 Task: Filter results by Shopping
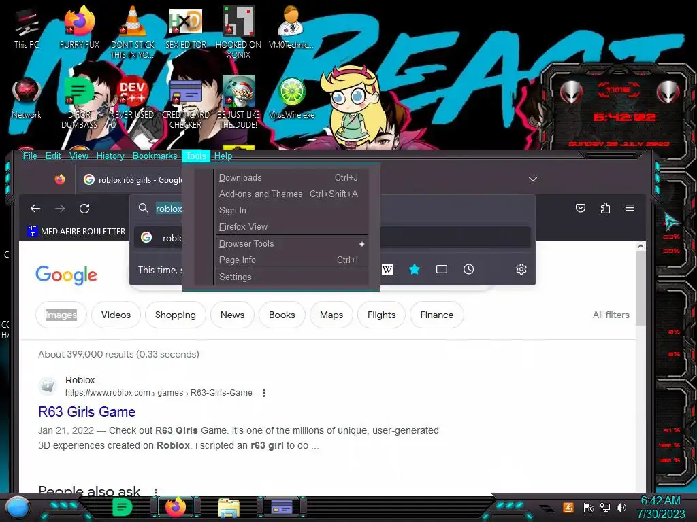click(175, 315)
